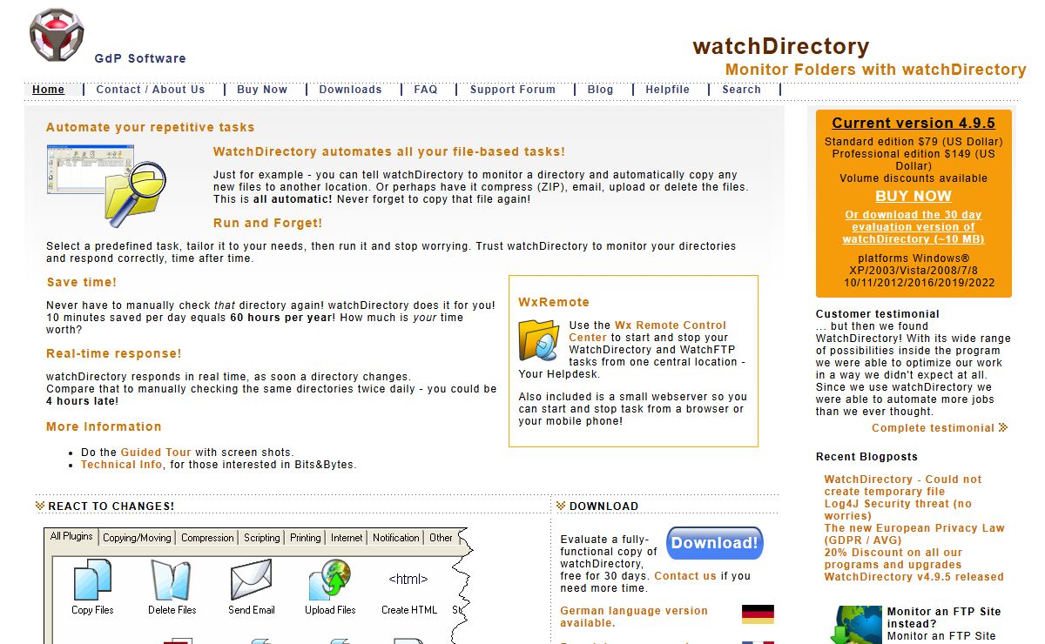Click the Real-time response! heading

(x=114, y=353)
